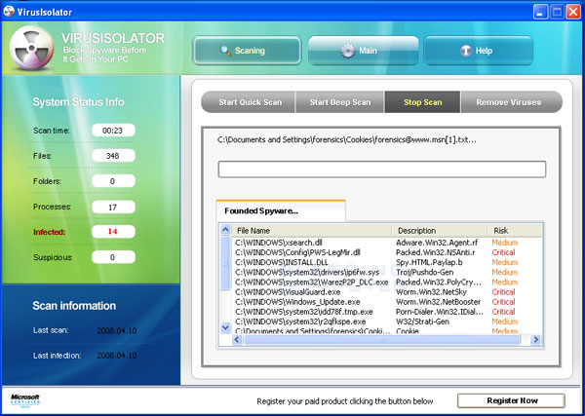Click the vertical scrollbar down arrow
The height and width of the screenshot is (416, 585).
225,327
